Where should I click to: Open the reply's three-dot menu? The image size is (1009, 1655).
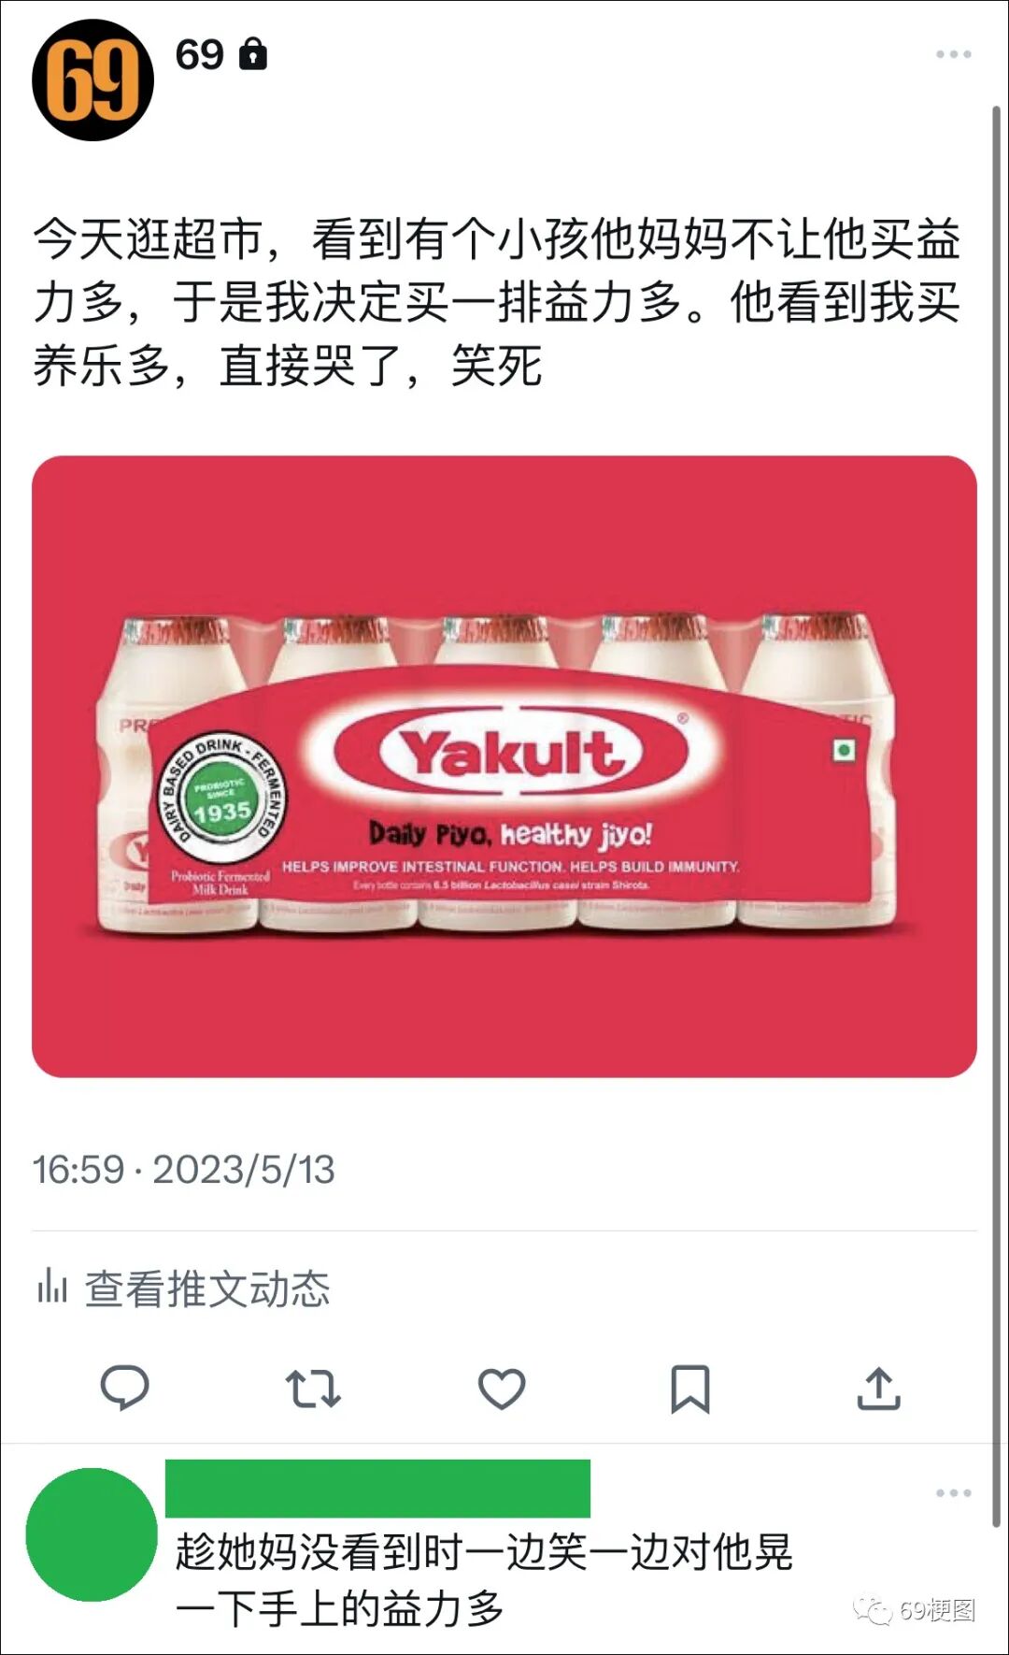point(954,1493)
